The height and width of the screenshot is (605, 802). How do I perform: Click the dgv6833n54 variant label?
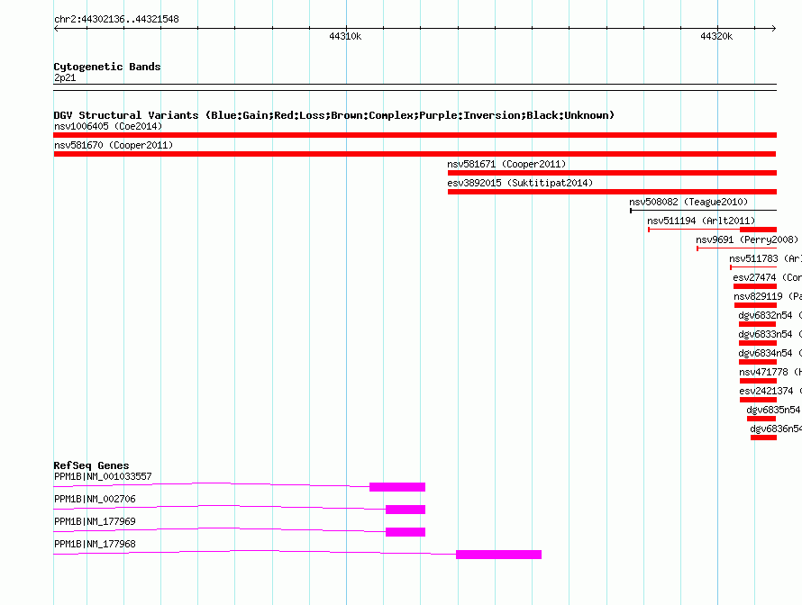pyautogui.click(x=770, y=334)
